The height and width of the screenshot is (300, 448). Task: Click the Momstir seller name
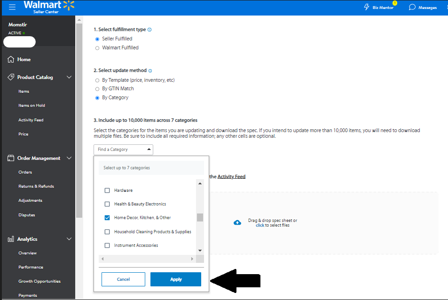17,24
